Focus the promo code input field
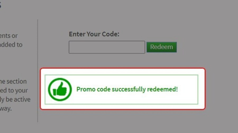This screenshot has width=238, height=133. pyautogui.click(x=107, y=47)
